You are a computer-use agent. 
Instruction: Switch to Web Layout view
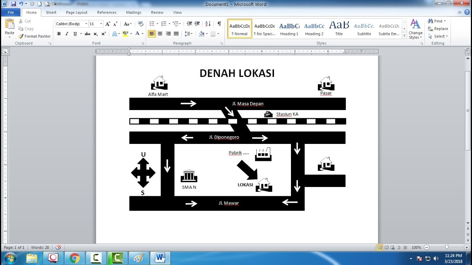[x=393, y=247]
